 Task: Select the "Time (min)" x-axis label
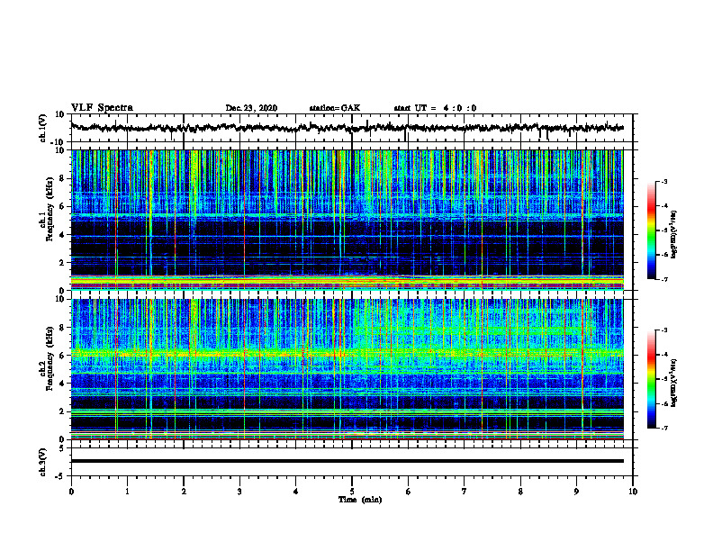pos(360,500)
